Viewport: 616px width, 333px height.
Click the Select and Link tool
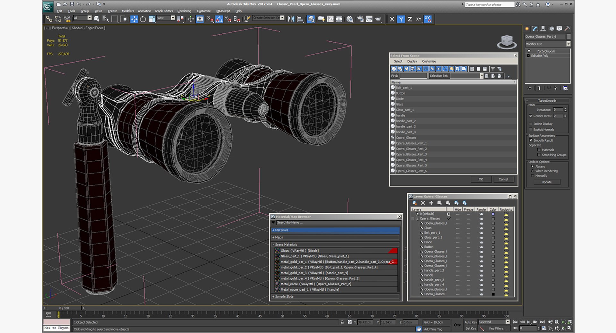(x=49, y=19)
